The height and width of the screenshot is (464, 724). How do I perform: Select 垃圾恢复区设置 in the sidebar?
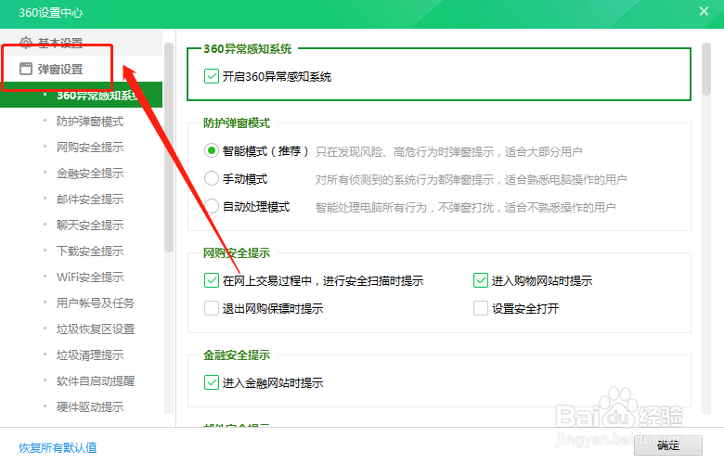96,329
